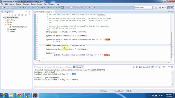Open the Open Console dropdown arrow

coord(167,67)
